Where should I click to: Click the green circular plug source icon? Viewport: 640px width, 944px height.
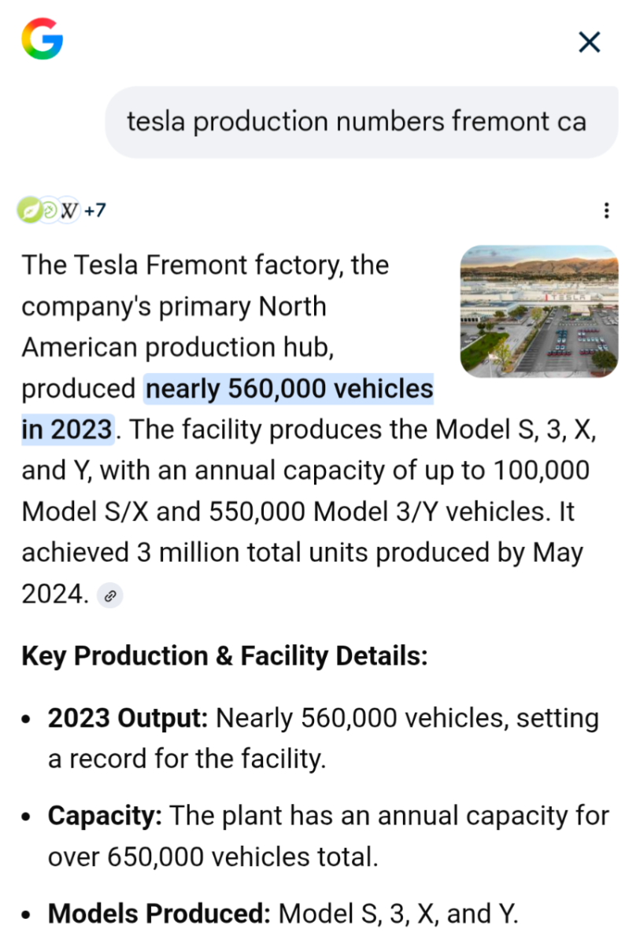49,210
